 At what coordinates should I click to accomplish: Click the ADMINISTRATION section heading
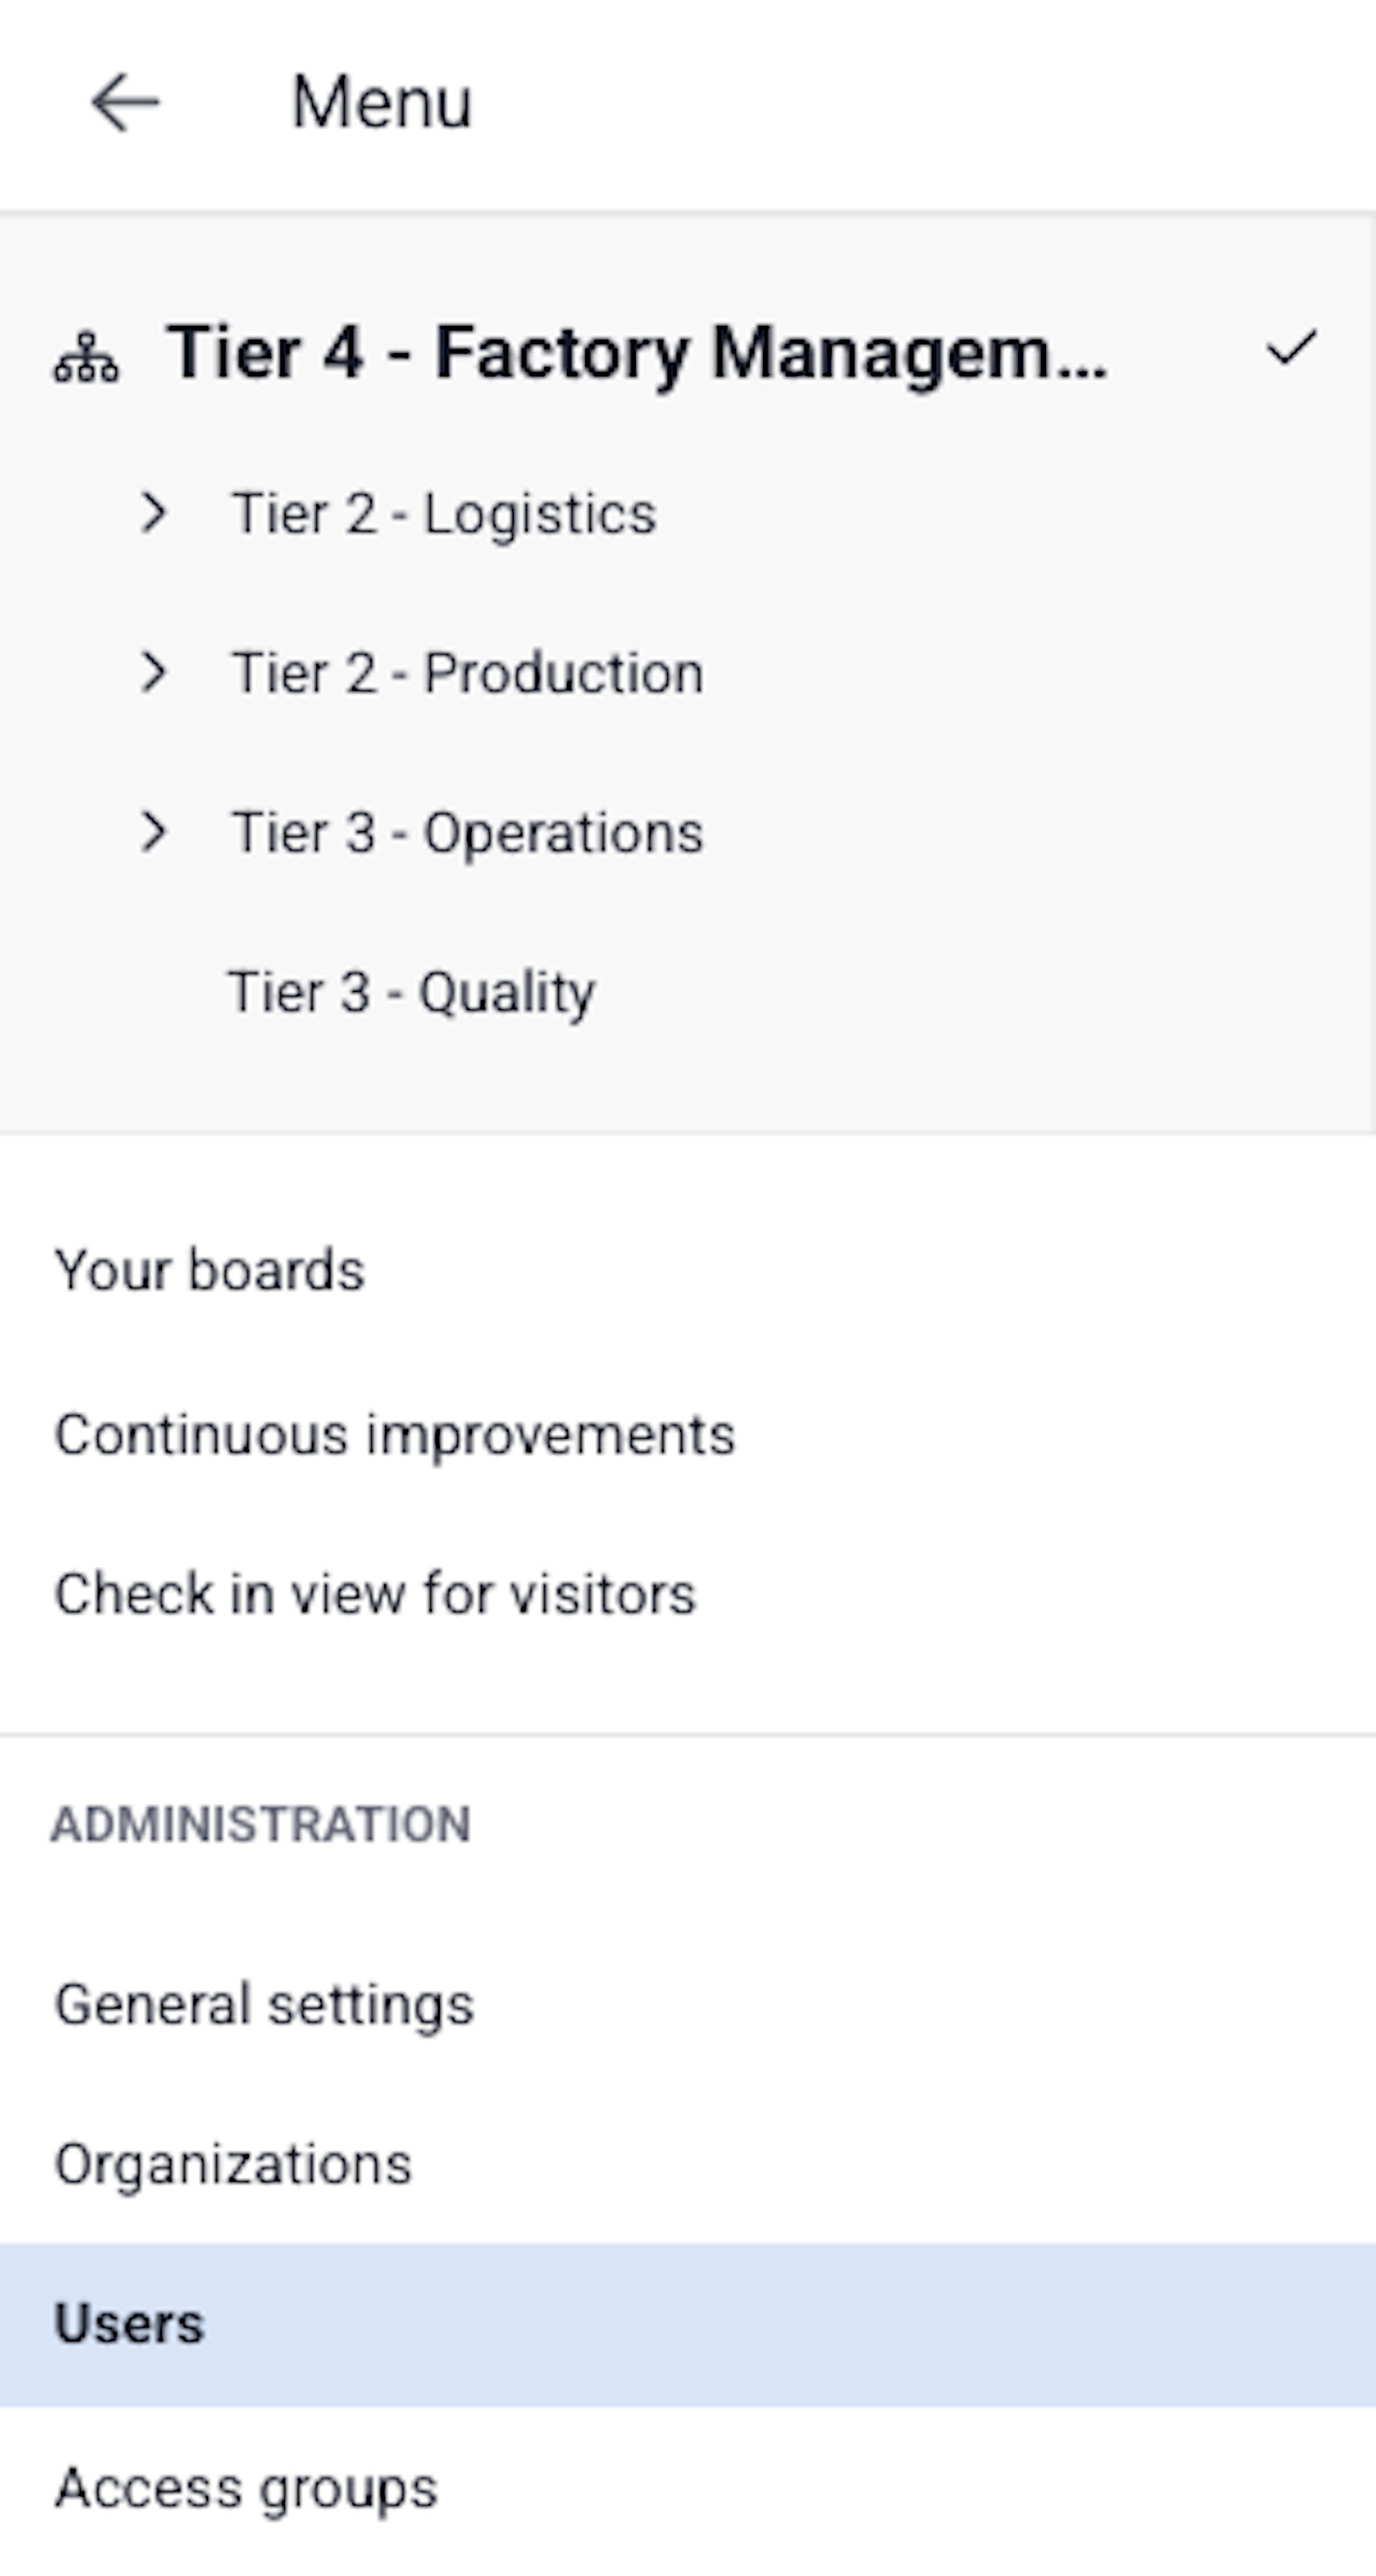260,1824
